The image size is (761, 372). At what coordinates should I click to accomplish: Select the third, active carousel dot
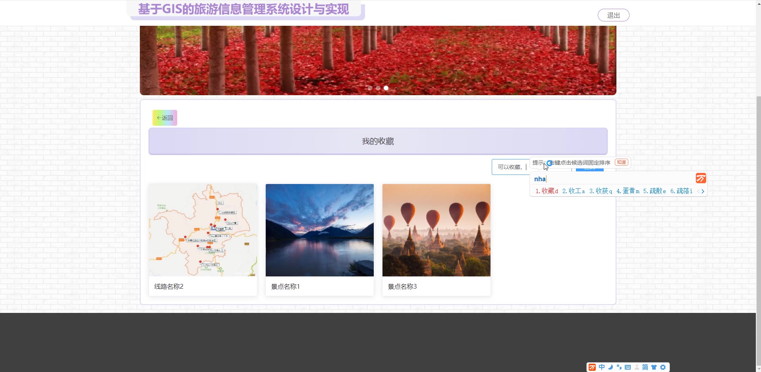[386, 88]
